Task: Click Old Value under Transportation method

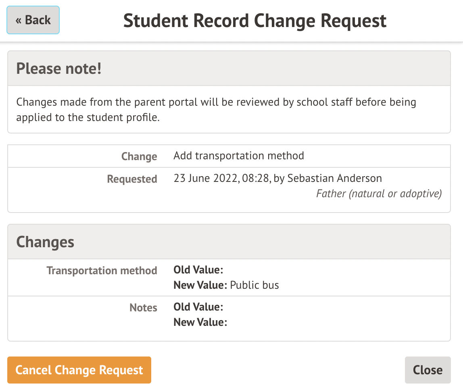Action: click(x=198, y=269)
